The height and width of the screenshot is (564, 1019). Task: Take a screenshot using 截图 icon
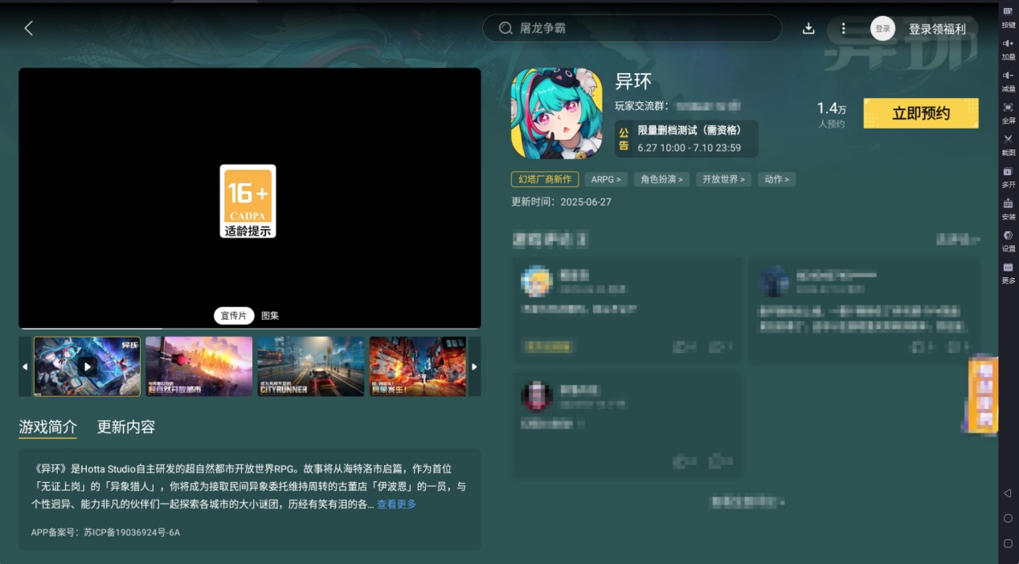tap(1008, 145)
